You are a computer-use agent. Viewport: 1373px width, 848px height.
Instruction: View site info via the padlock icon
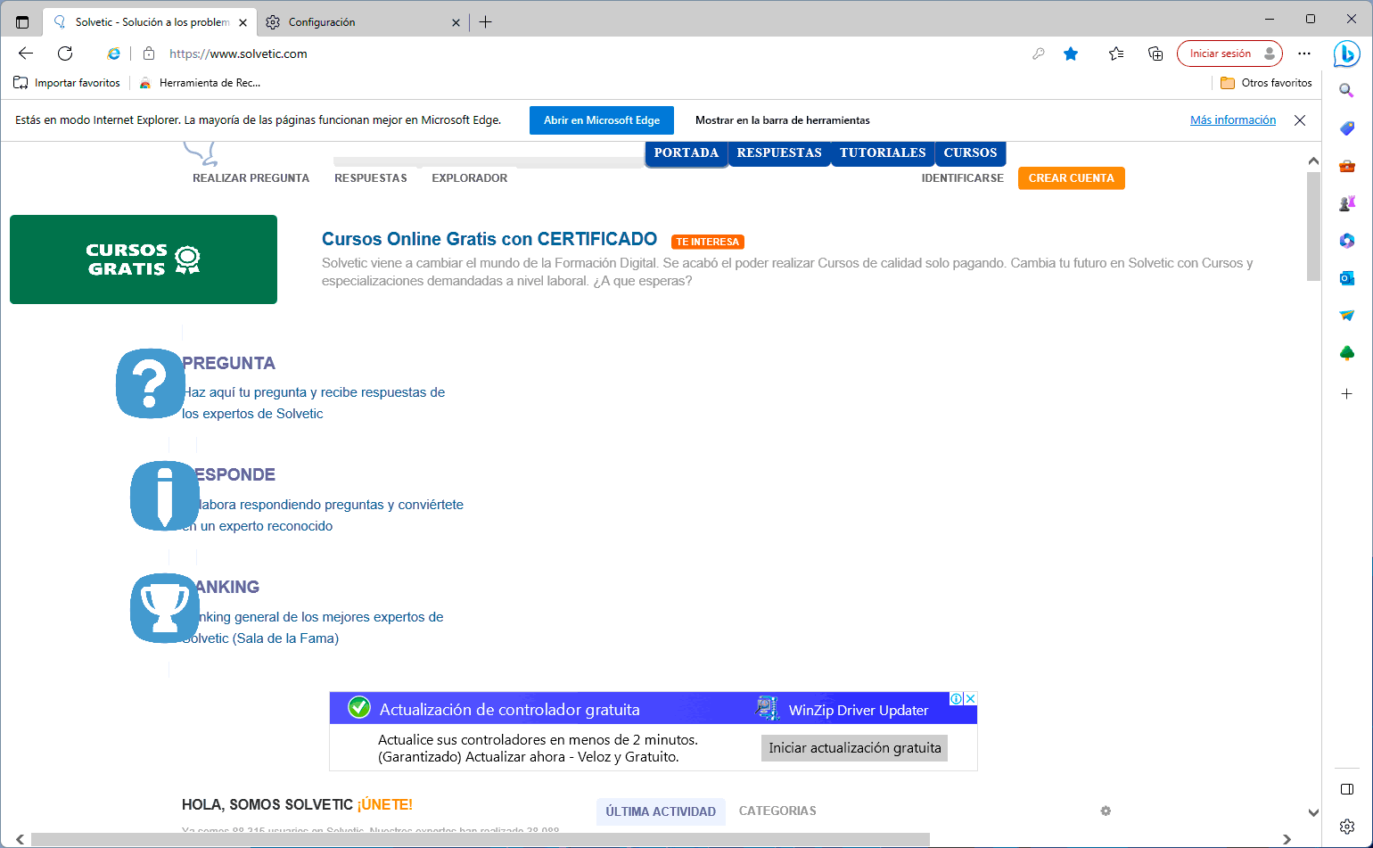[149, 54]
